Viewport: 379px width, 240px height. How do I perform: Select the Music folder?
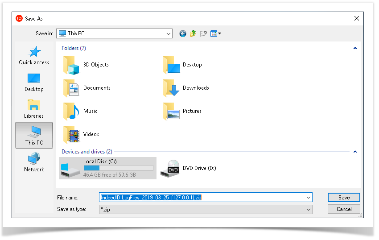tap(90, 111)
